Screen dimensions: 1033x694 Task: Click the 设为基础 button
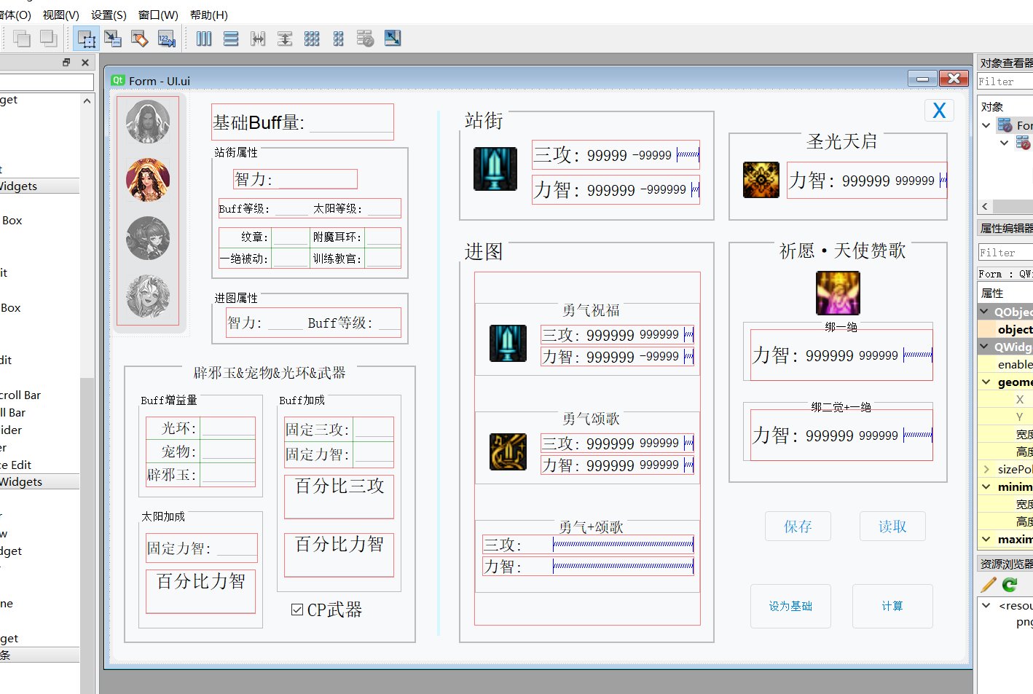(790, 606)
